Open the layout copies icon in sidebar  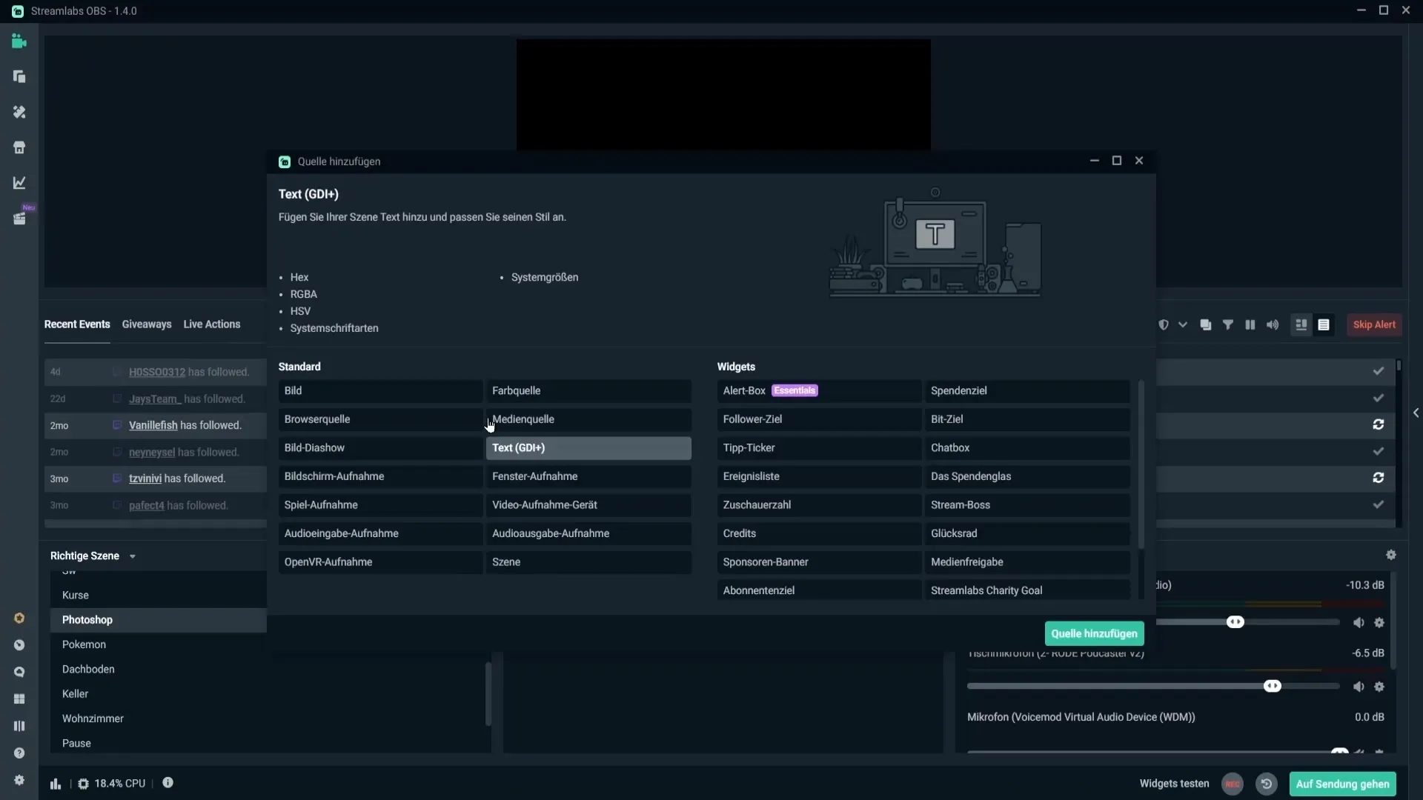coord(19,76)
